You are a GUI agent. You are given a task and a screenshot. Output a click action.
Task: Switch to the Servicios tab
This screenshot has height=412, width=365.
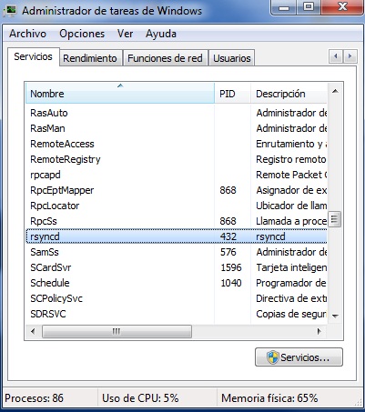33,56
